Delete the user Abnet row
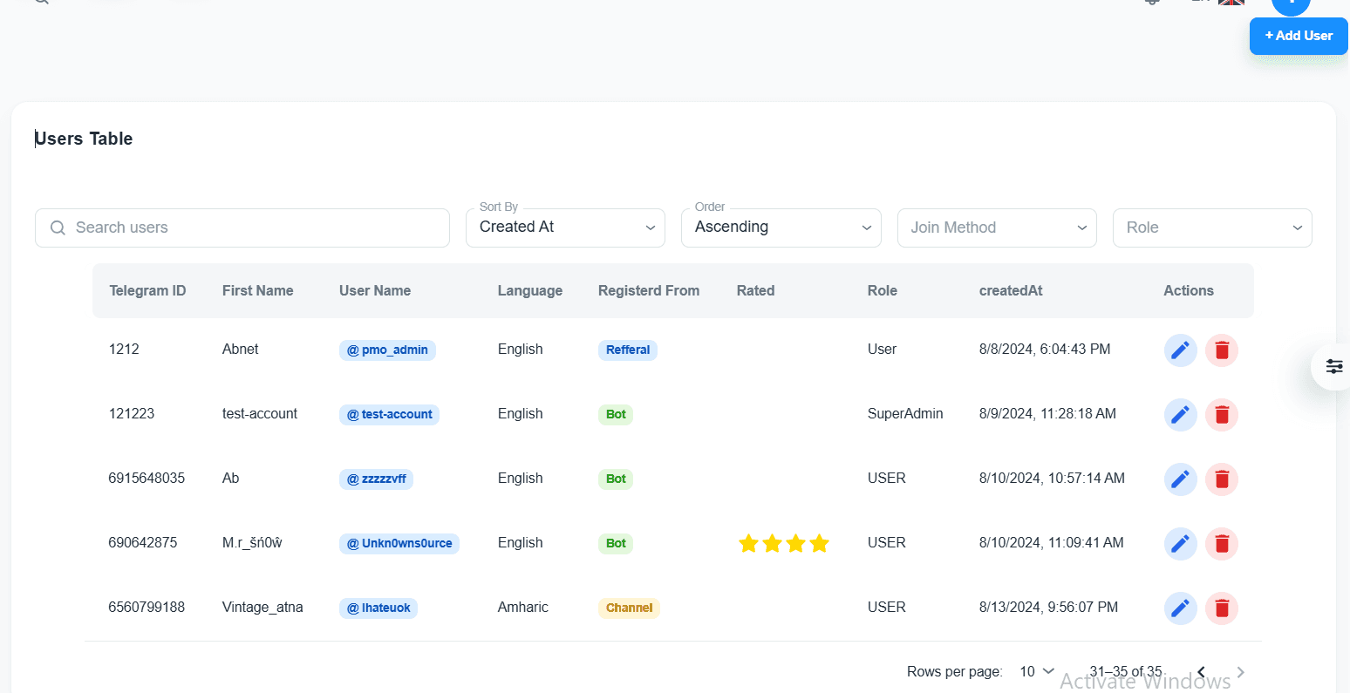Screen dimensions: 1350x693 (x=1222, y=350)
